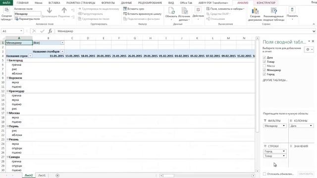Refresh data with Обновить
The width and height of the screenshot is (317, 178).
point(171,14)
